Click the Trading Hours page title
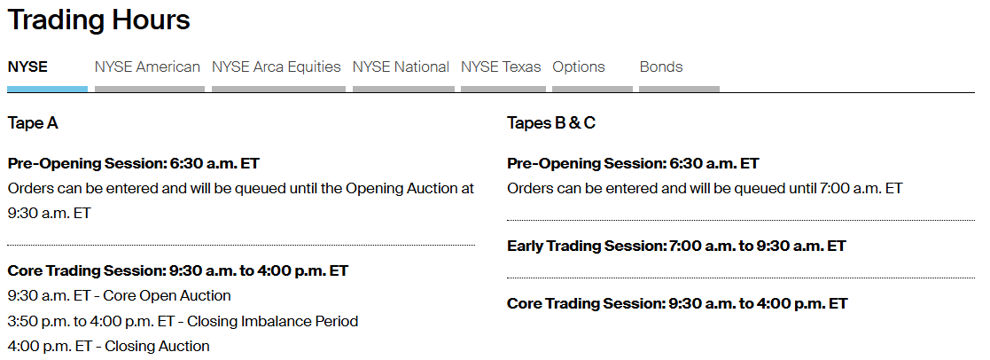This screenshot has width=990, height=360. [x=98, y=20]
